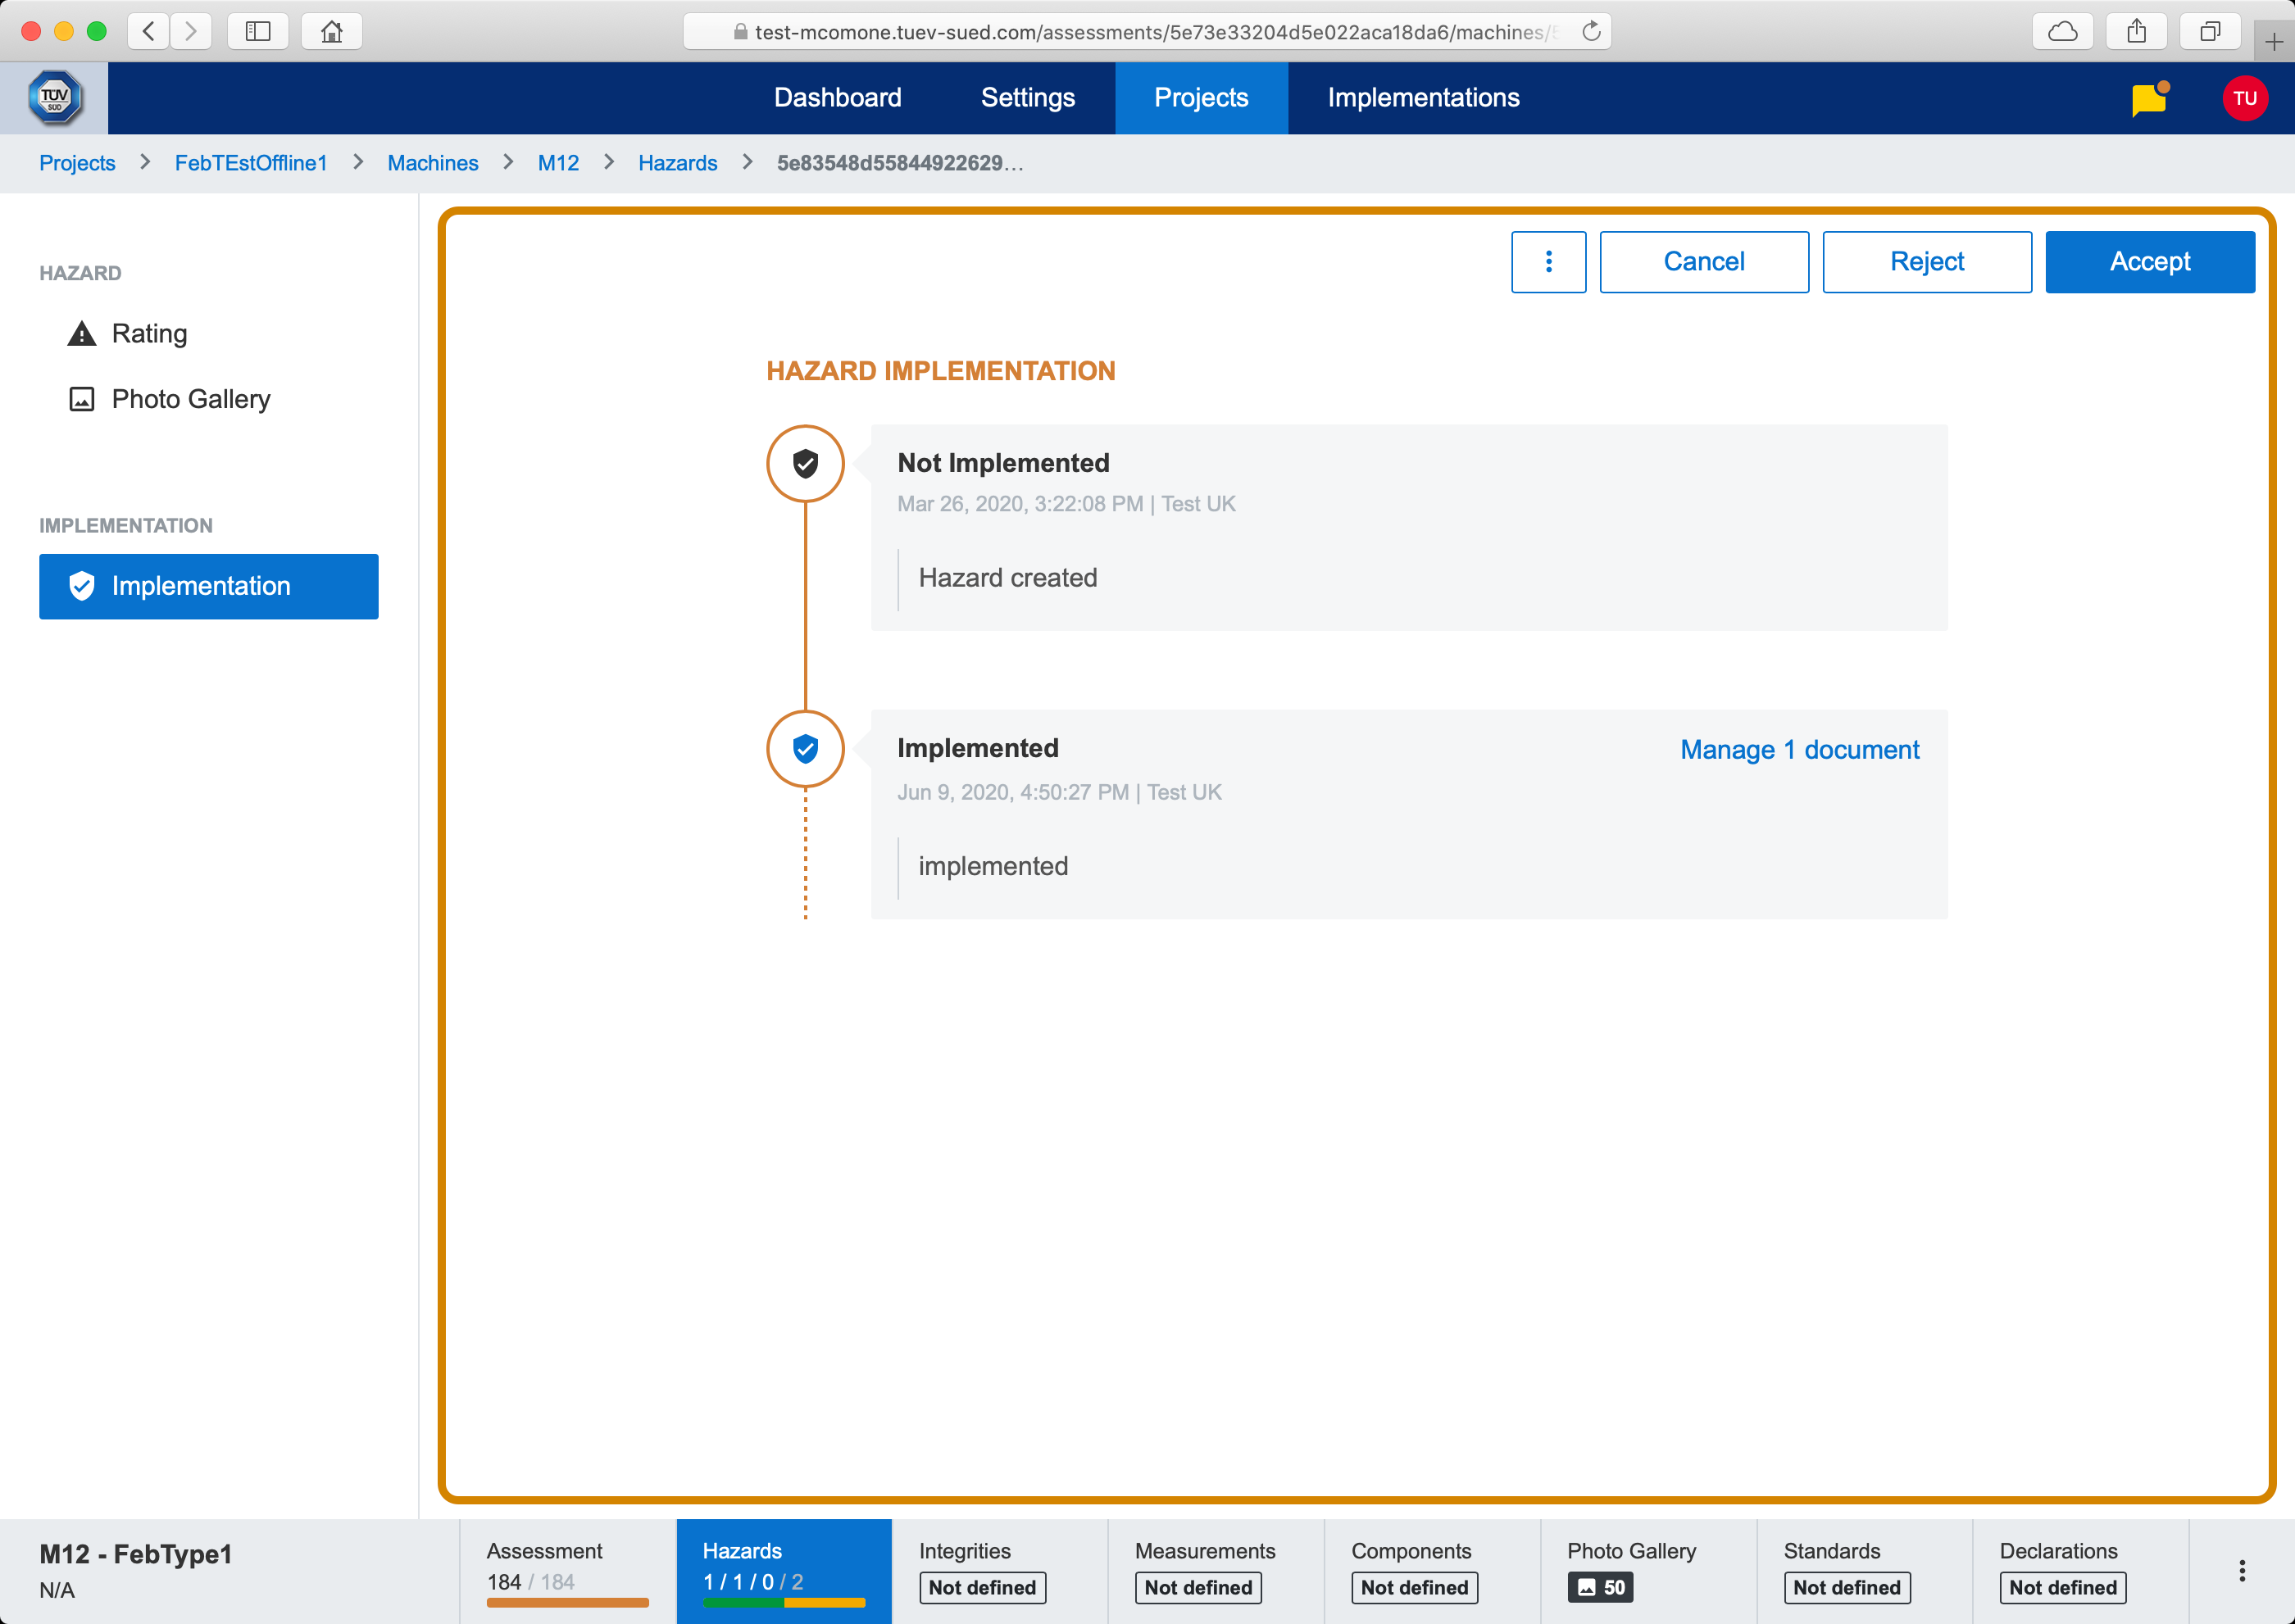Click the TÜV SÜD logo icon
2295x1624 pixels.
pyautogui.click(x=54, y=98)
